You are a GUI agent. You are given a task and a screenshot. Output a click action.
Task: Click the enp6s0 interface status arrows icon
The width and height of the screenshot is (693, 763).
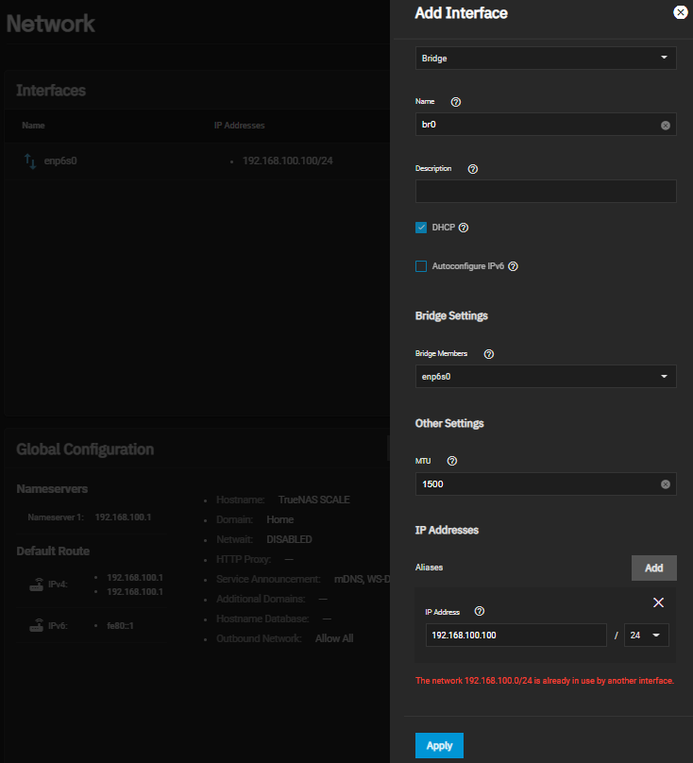tap(30, 161)
